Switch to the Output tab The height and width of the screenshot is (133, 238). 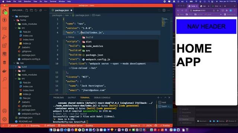(72, 98)
